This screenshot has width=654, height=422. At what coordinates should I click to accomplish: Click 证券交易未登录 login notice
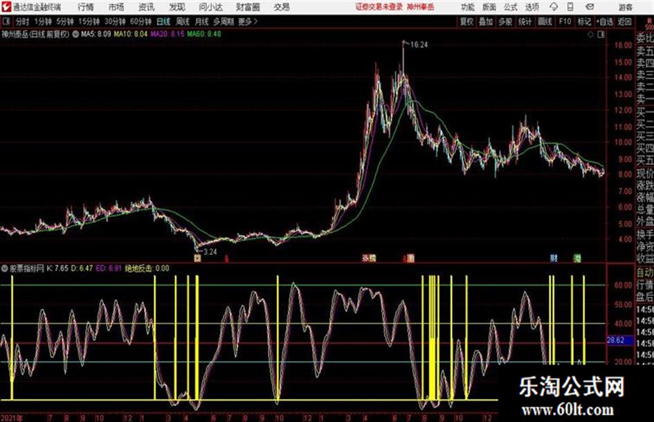pos(379,7)
